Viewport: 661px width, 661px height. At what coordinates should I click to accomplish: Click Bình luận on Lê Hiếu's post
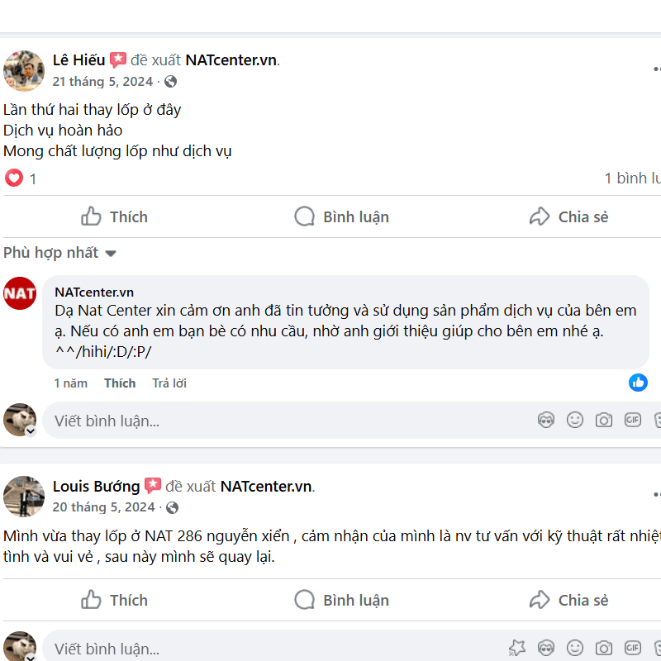pos(341,216)
